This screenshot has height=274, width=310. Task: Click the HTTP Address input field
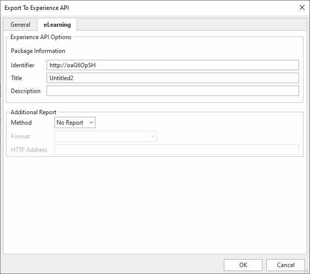177,150
